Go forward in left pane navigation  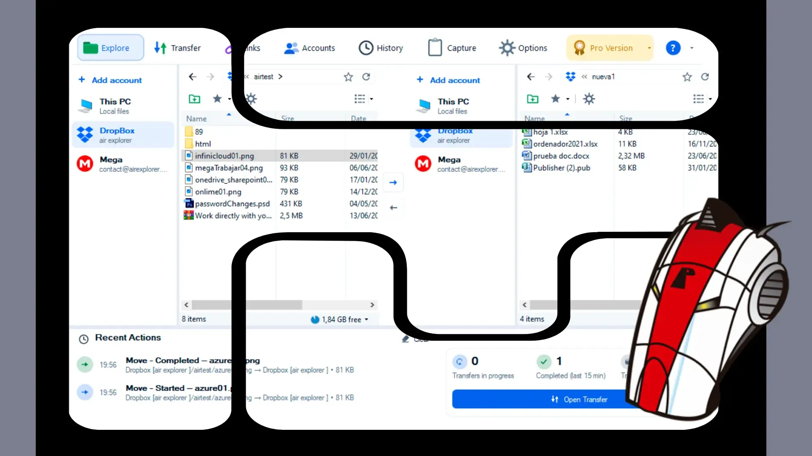click(x=210, y=77)
